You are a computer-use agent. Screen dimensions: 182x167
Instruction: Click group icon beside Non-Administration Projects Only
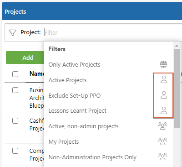pos(162,157)
